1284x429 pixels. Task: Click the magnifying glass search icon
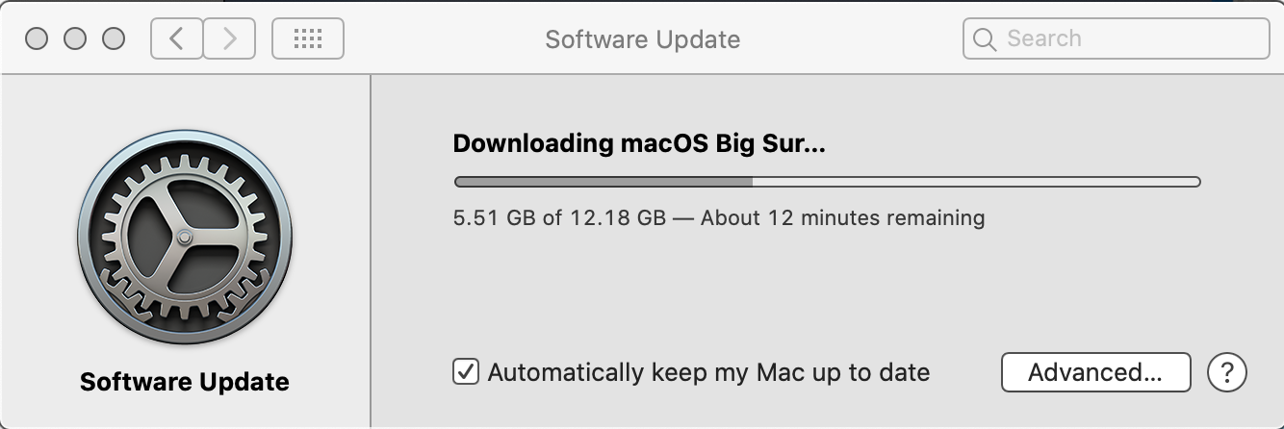click(985, 39)
